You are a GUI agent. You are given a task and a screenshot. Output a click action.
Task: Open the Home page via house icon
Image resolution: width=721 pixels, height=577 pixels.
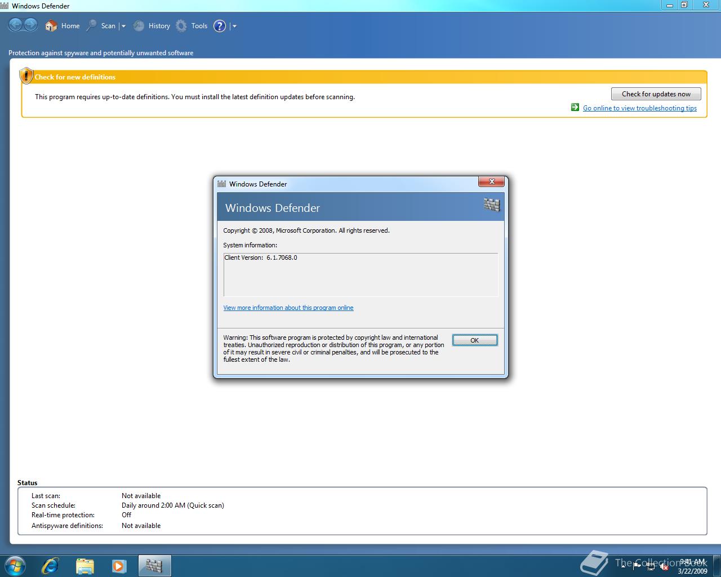point(51,25)
